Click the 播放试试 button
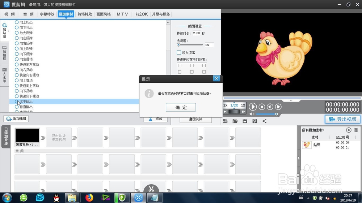362x203 pixels. pyautogui.click(x=195, y=119)
